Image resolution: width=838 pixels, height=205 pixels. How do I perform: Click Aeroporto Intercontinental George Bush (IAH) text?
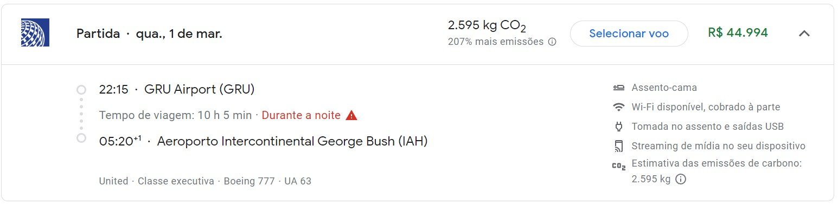(292, 142)
